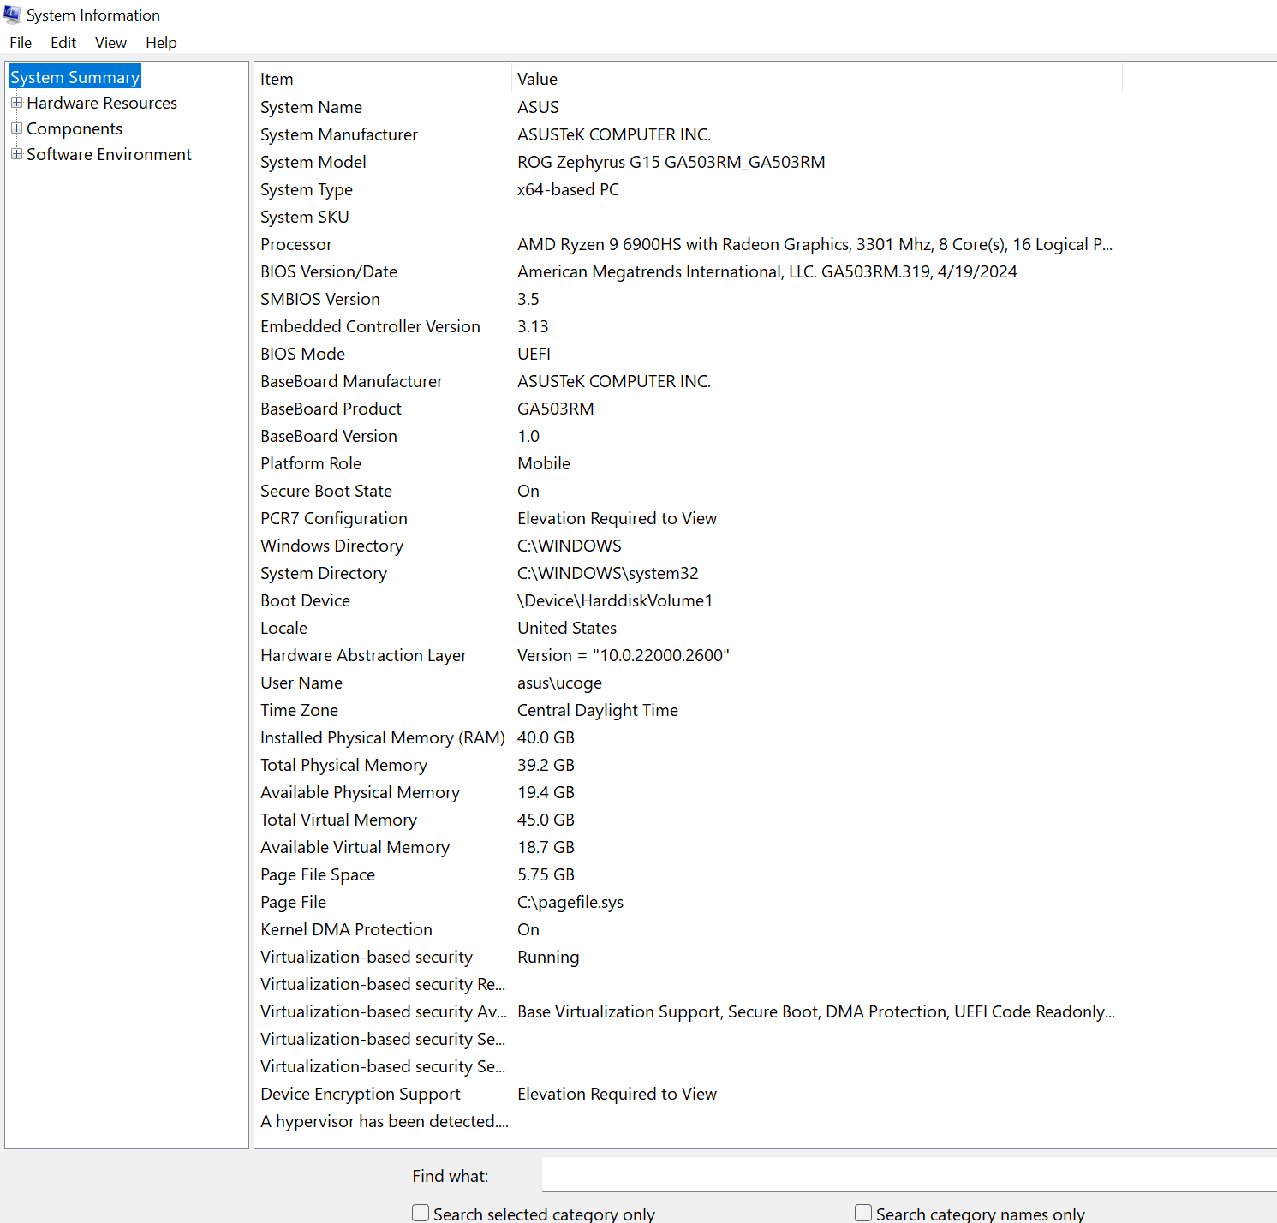Click the Mobile platform value
The width and height of the screenshot is (1277, 1223).
point(544,463)
